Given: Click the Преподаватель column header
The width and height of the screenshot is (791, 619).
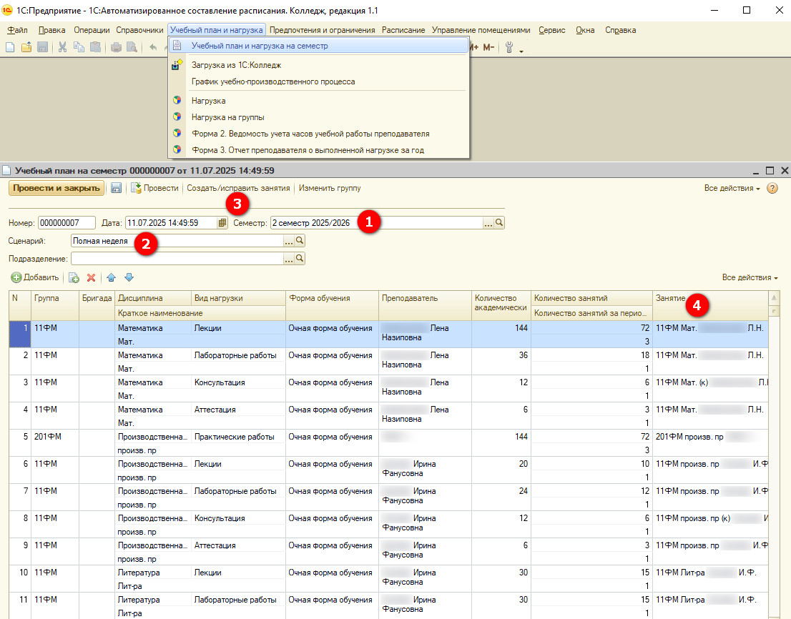Looking at the screenshot, I should point(425,305).
